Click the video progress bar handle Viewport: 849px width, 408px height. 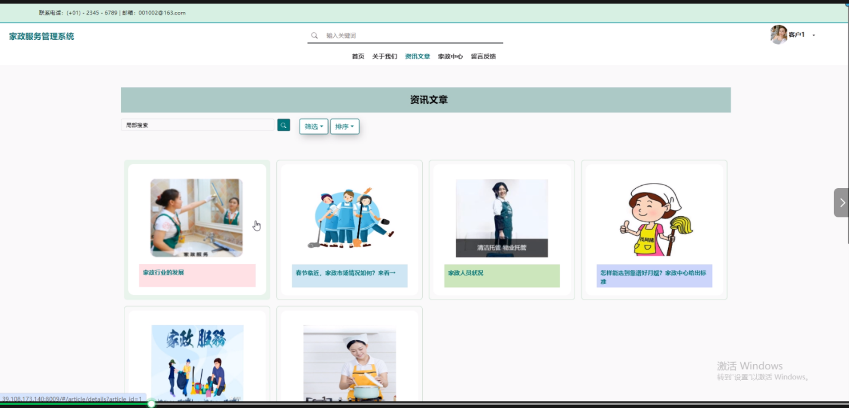pos(151,404)
